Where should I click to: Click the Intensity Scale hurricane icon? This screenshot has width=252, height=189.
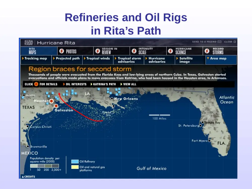point(134,51)
